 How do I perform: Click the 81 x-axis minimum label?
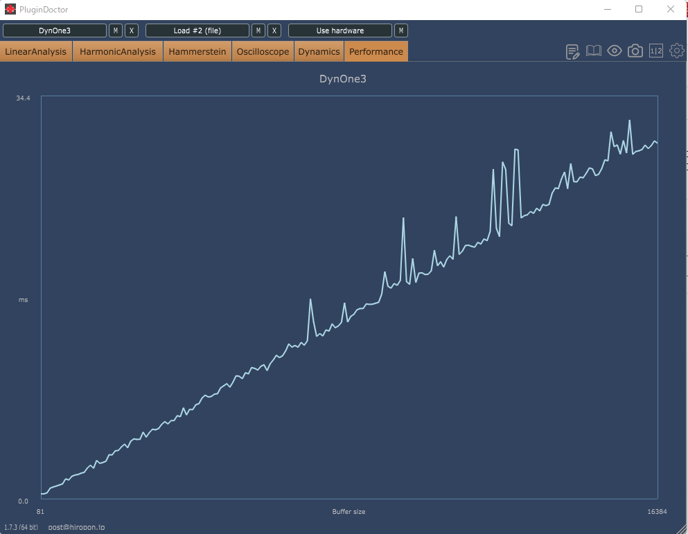(40, 512)
